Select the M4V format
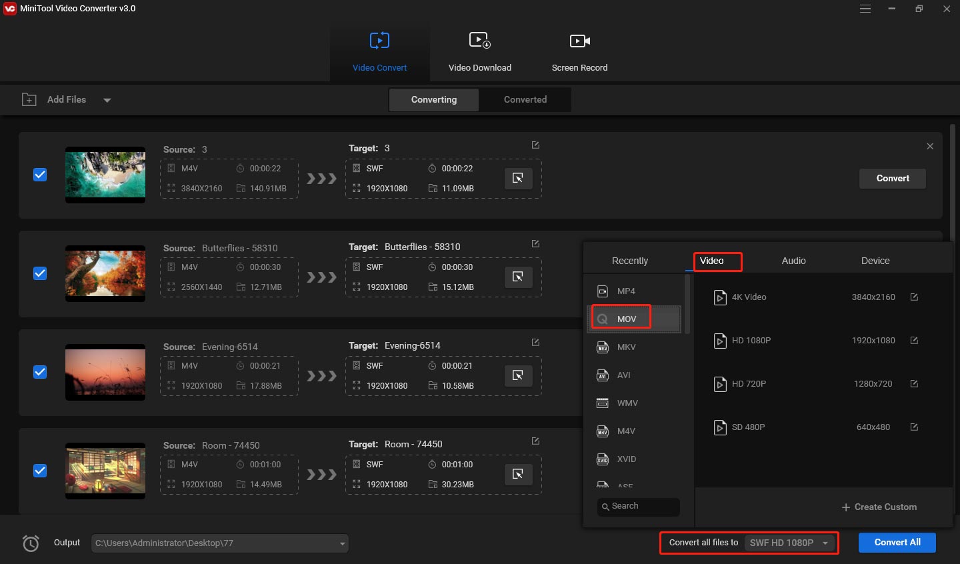Image resolution: width=960 pixels, height=564 pixels. pyautogui.click(x=634, y=431)
